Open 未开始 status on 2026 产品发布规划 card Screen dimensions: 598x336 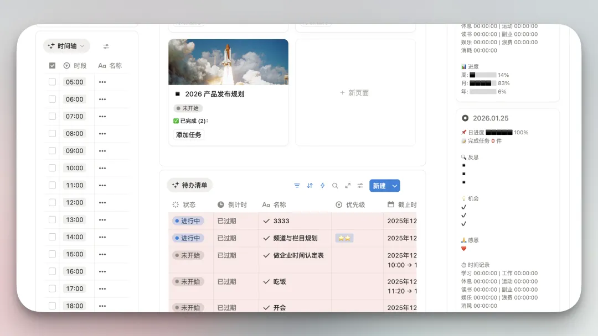tap(188, 108)
